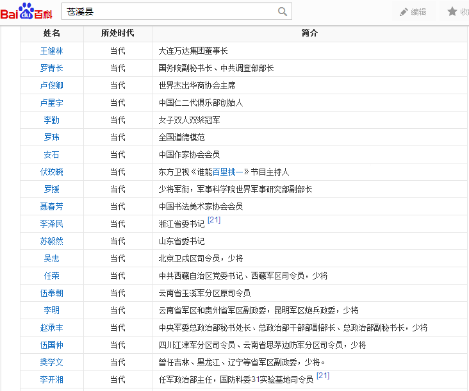
Task: Click reference [21] next to 浙江省委书记
Action: click(x=214, y=220)
